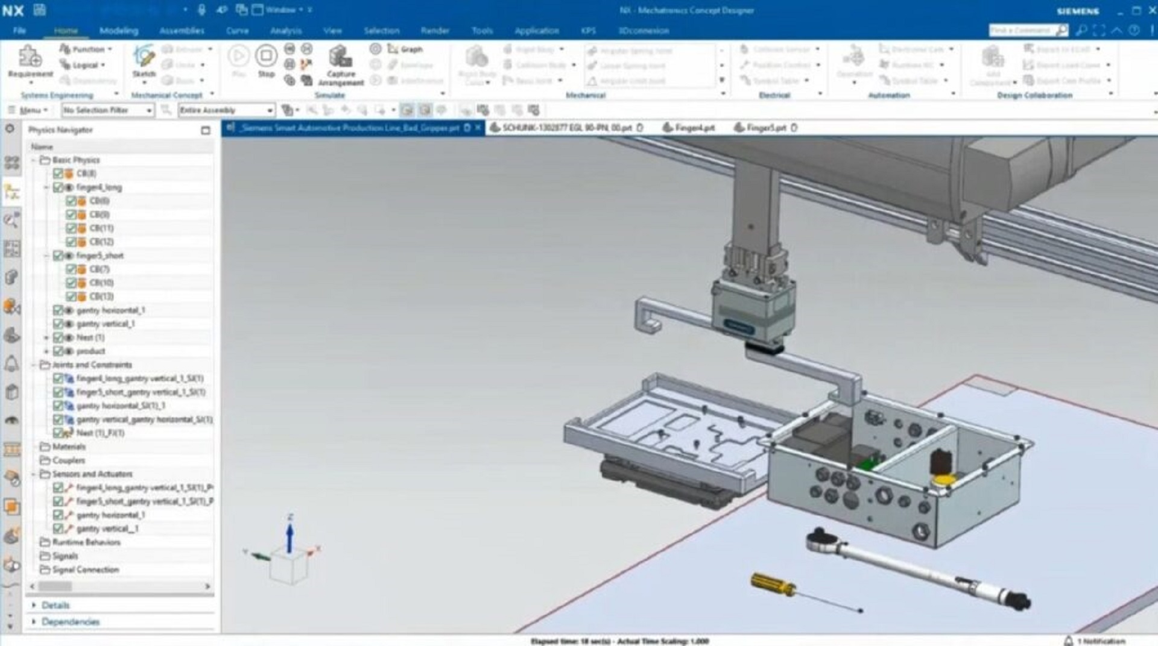This screenshot has width=1158, height=646.
Task: Click the Find a Command search icon
Action: click(x=1061, y=30)
